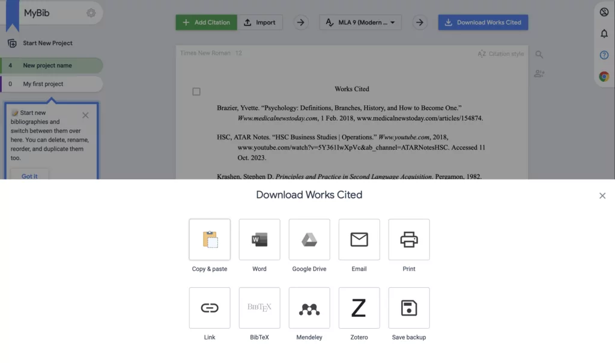The height and width of the screenshot is (363, 615).
Task: Click the ad-blocker circle icon
Action: (x=604, y=12)
